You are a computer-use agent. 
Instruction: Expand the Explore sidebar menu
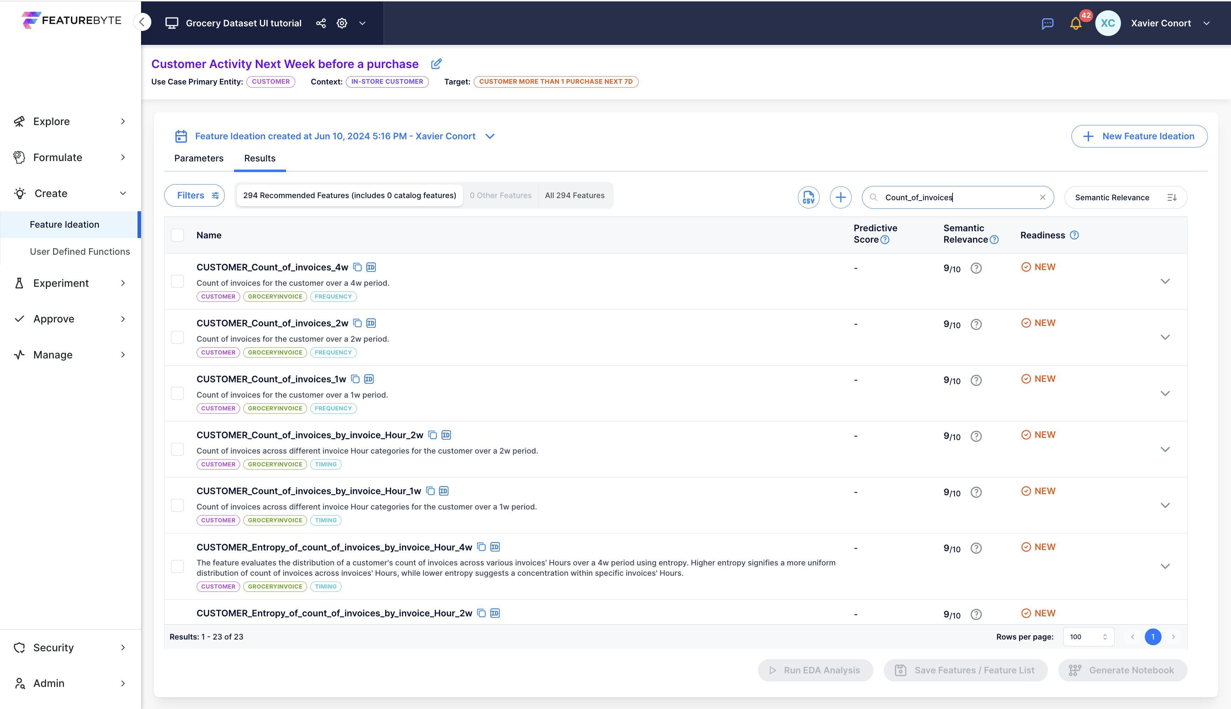pos(71,121)
